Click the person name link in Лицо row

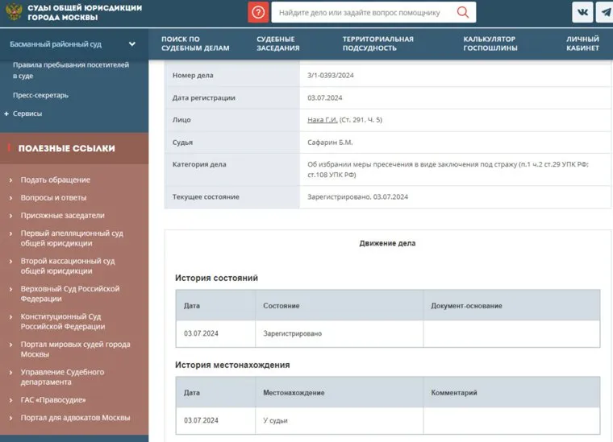click(322, 120)
